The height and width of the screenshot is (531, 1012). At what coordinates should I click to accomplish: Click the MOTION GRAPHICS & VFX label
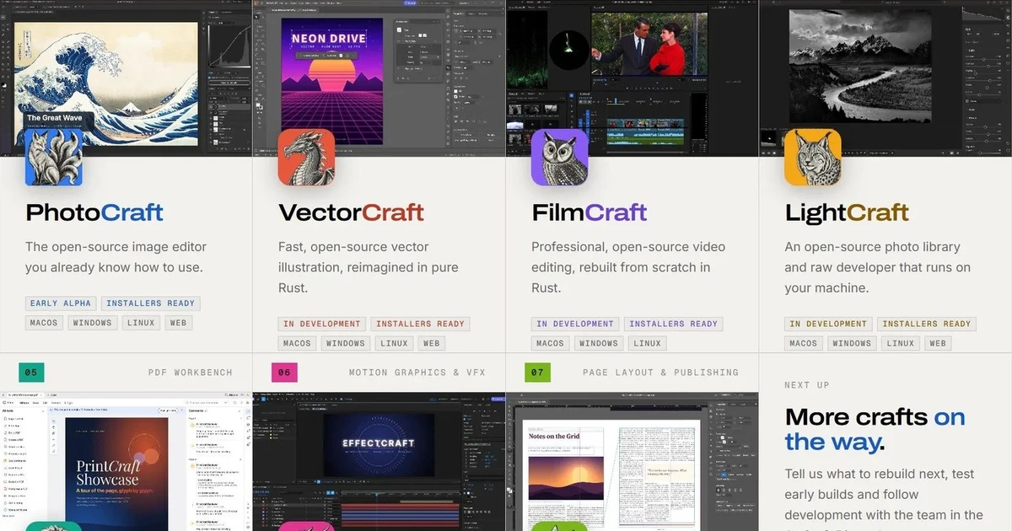point(417,373)
